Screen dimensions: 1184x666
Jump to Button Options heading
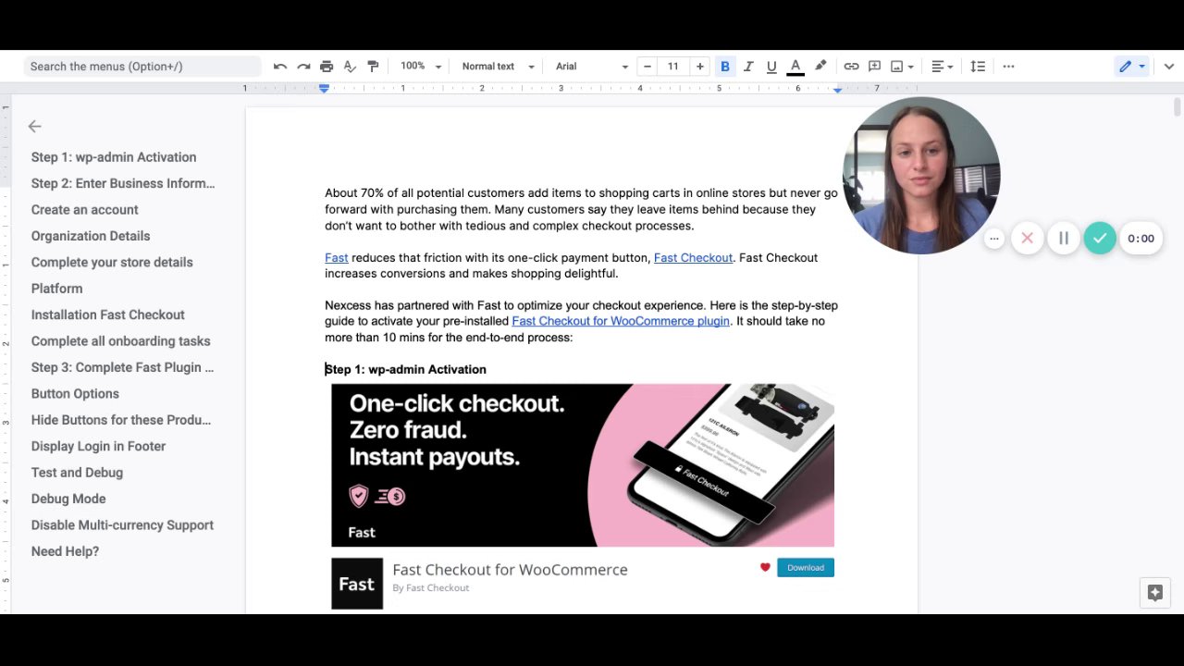(75, 393)
